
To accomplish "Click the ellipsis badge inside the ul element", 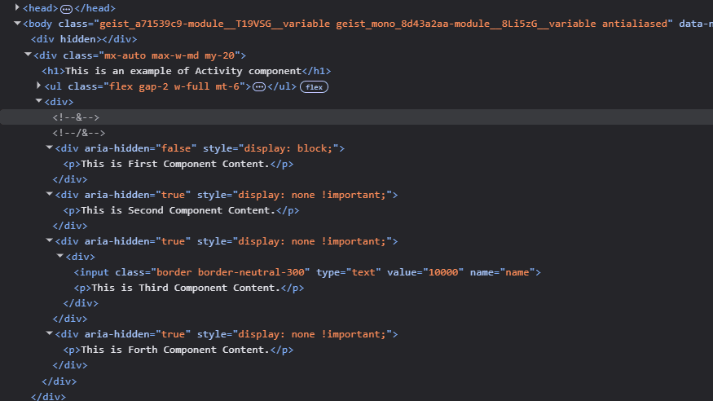I will click(259, 86).
